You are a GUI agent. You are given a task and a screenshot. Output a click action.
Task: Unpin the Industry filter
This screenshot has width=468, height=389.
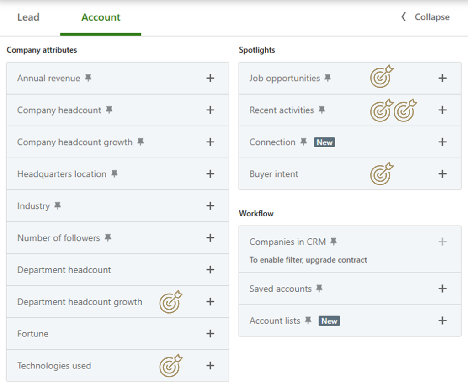pyautogui.click(x=58, y=205)
